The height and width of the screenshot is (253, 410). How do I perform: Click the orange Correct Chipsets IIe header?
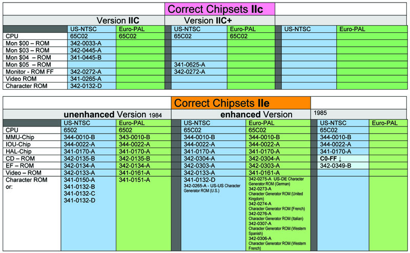pos(241,102)
